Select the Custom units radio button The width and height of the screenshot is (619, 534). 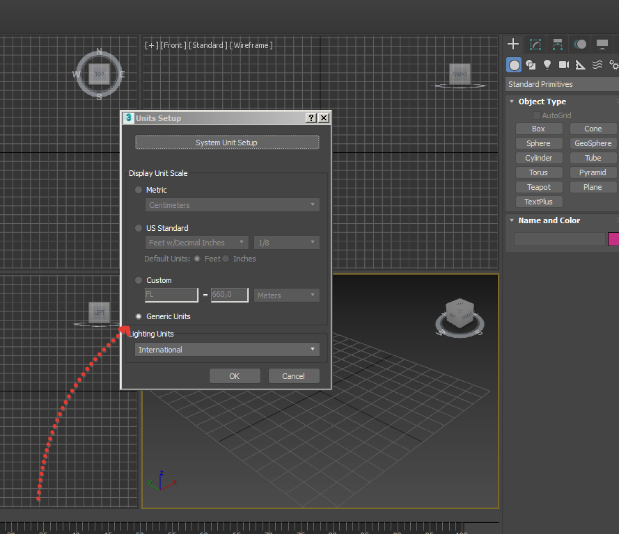pos(139,280)
